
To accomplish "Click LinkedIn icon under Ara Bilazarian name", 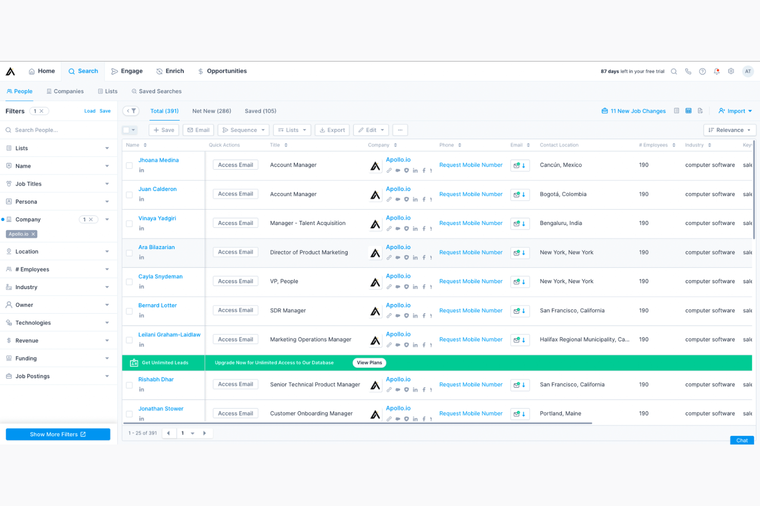I will 142,257.
